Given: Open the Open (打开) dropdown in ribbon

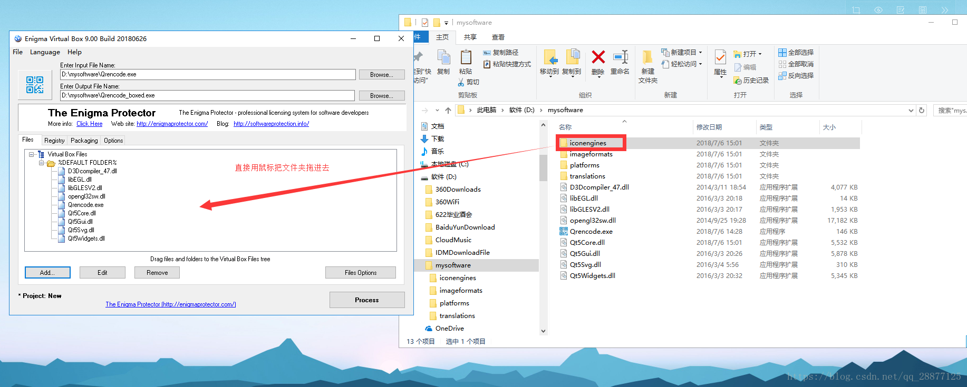Looking at the screenshot, I should pyautogui.click(x=748, y=54).
